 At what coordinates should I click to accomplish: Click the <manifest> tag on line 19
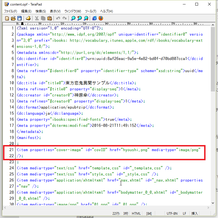pos(28,138)
